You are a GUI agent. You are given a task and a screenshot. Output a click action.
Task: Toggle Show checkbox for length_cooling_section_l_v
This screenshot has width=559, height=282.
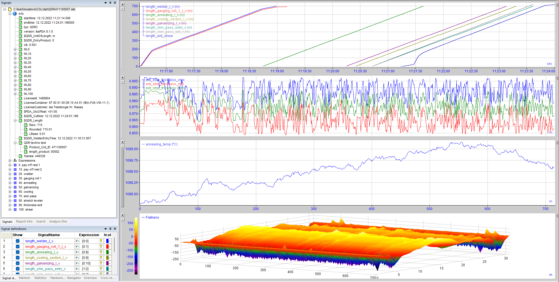click(x=18, y=258)
